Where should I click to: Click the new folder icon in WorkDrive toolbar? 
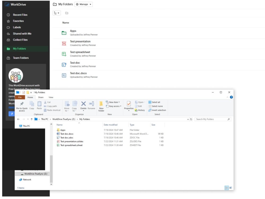(67, 13)
